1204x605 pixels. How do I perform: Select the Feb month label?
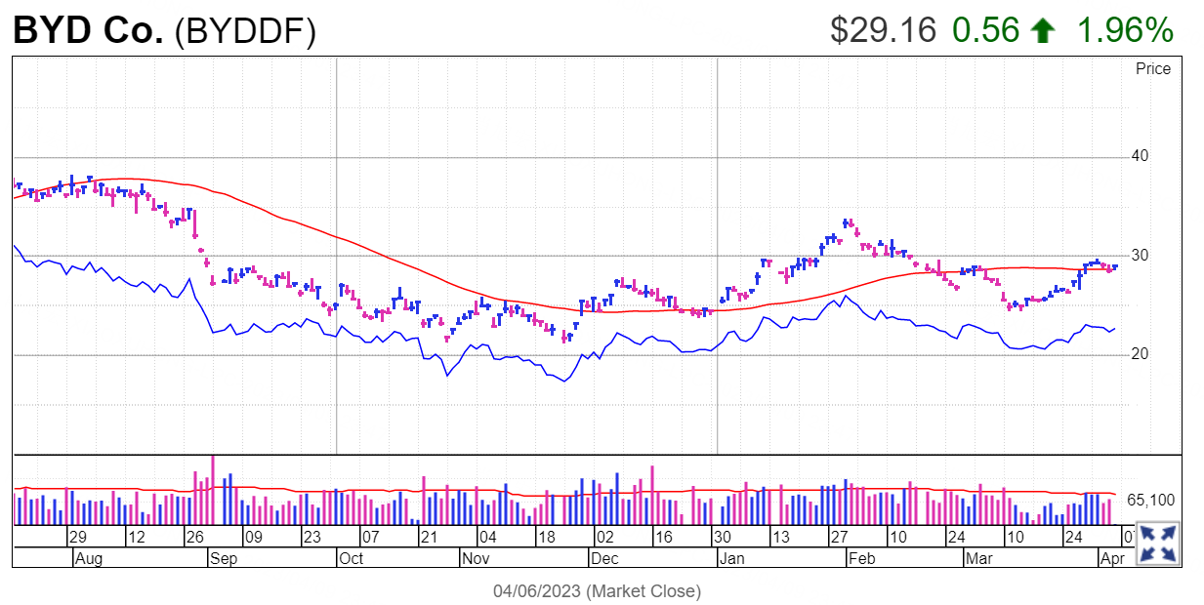pos(860,558)
